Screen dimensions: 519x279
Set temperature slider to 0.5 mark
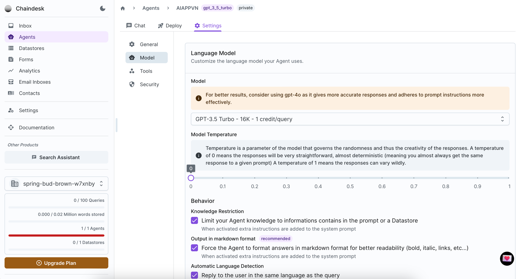[x=350, y=178]
